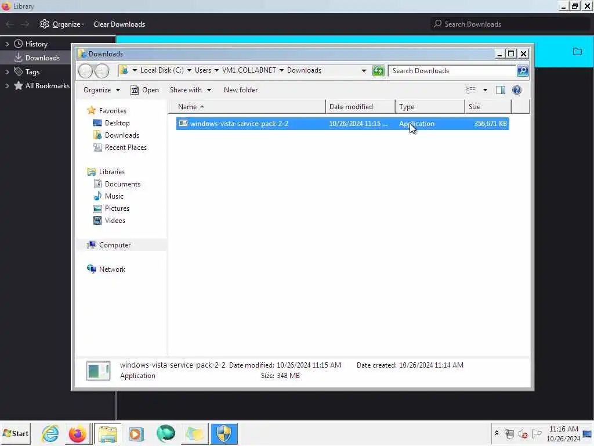Click the network icon in system tray
This screenshot has width=594, height=446.
click(x=509, y=433)
